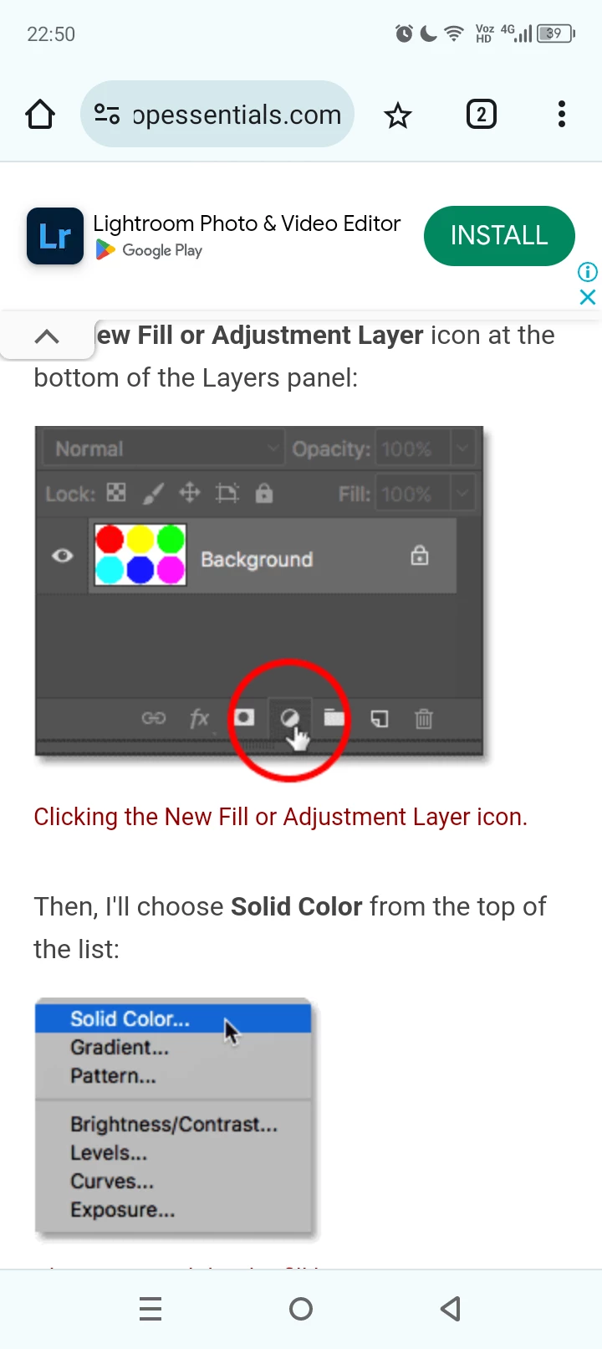Tap the Lightroom Lr app icon

click(x=55, y=236)
